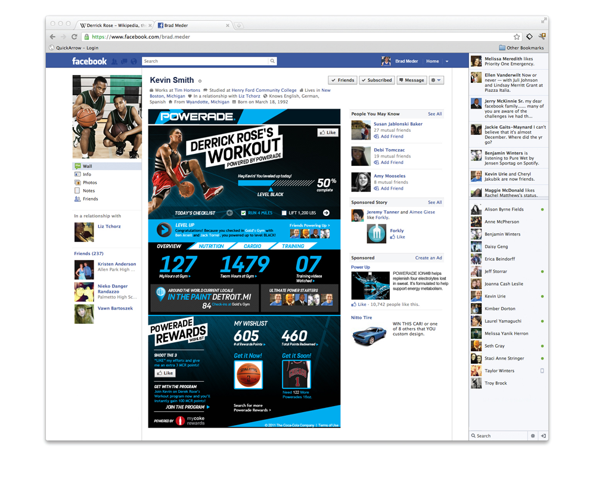This screenshot has width=596, height=477.
Task: Click the browser forward arrow
Action: point(64,37)
